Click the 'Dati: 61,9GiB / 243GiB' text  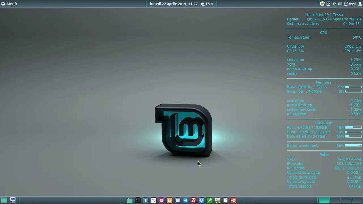tap(306, 137)
